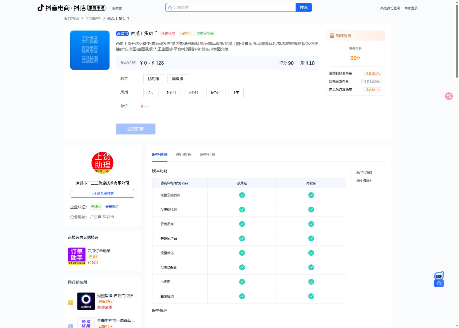
Task: Click the AI 应用 blue tag
Action: pos(122,34)
